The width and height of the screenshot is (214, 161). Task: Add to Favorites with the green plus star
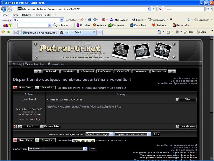click(x=9, y=32)
